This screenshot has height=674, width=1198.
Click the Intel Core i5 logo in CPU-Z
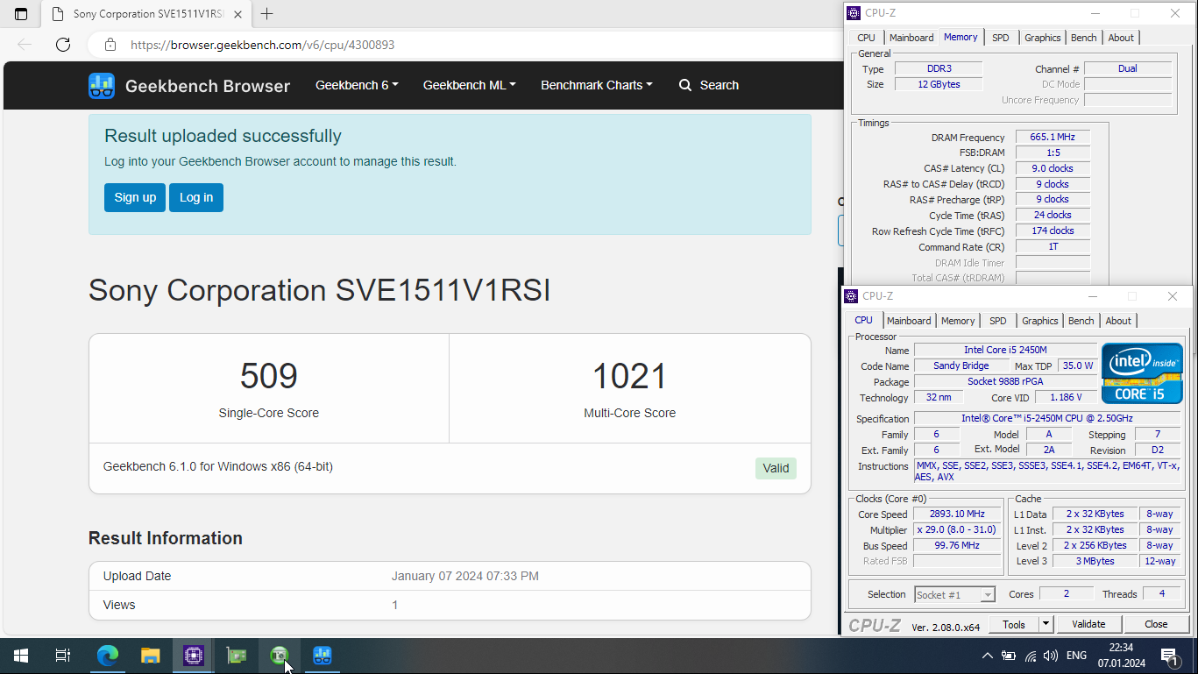pyautogui.click(x=1142, y=373)
